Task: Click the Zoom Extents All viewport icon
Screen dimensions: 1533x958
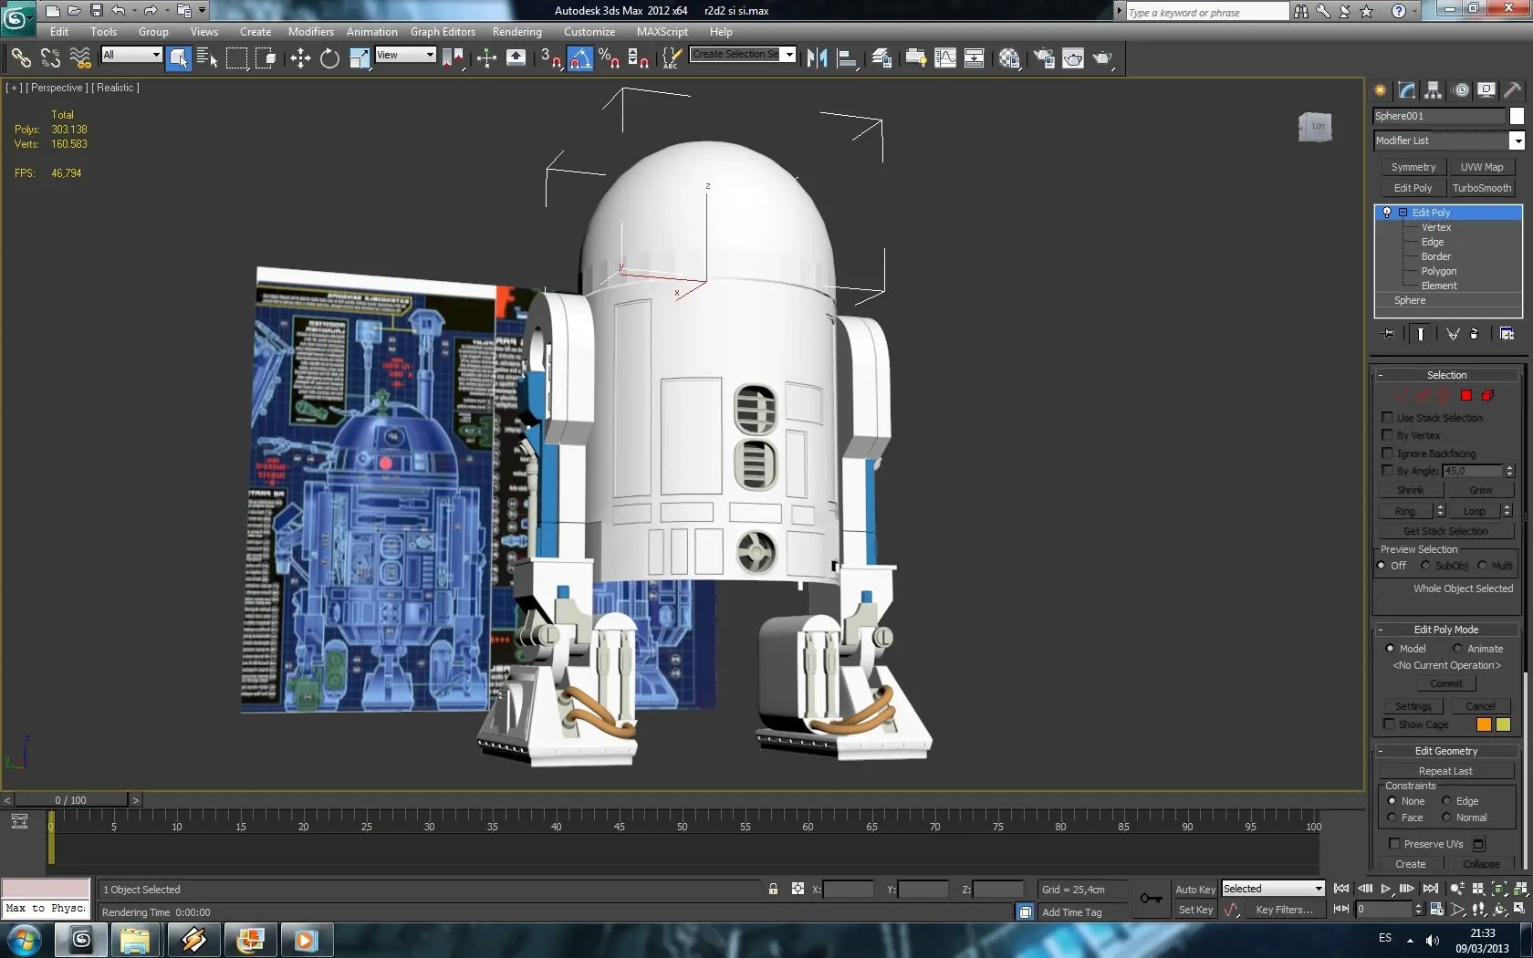Action: pos(1519,889)
